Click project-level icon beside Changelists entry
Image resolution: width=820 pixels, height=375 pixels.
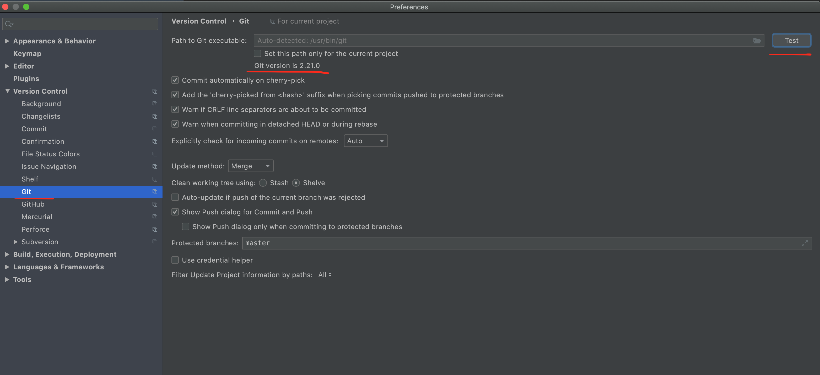(155, 117)
